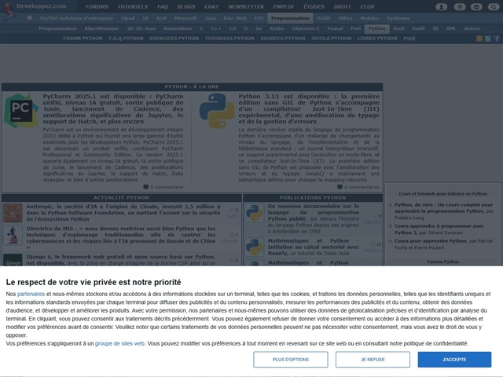This screenshot has width=503, height=377.
Task: Open the partenaires link in privacy notice
Action: point(31,294)
